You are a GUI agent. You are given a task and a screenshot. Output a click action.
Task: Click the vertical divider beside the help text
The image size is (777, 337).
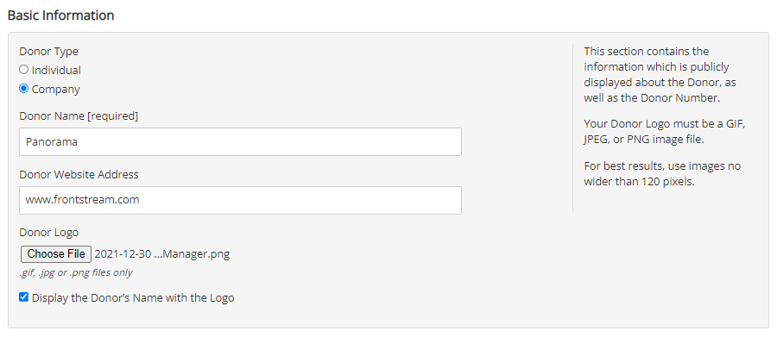(573, 128)
